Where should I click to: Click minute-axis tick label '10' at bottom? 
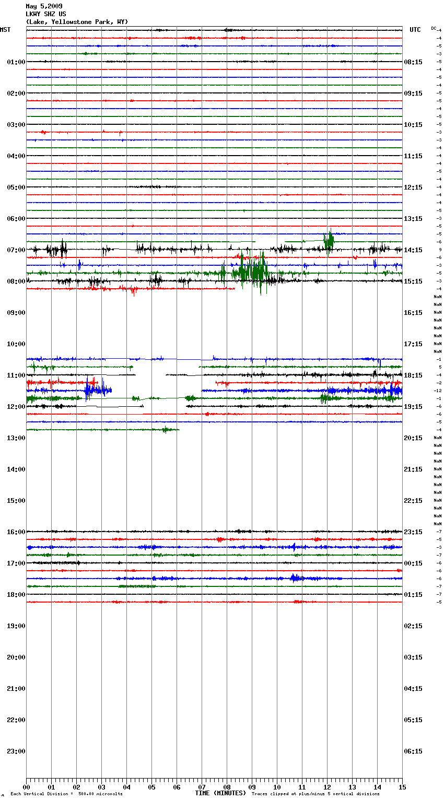tap(277, 787)
